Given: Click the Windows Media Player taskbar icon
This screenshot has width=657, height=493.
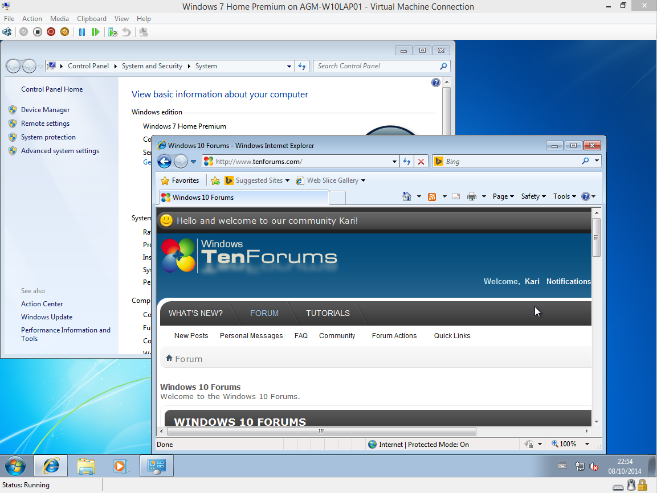Looking at the screenshot, I should [x=120, y=466].
